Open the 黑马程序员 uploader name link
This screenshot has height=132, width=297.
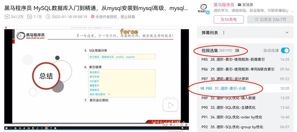coord(224,5)
